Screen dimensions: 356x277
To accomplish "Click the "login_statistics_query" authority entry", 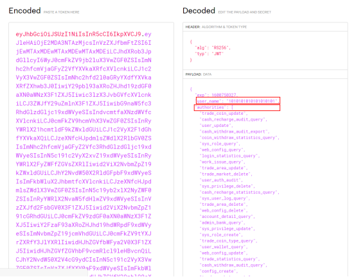I will (x=229, y=156).
